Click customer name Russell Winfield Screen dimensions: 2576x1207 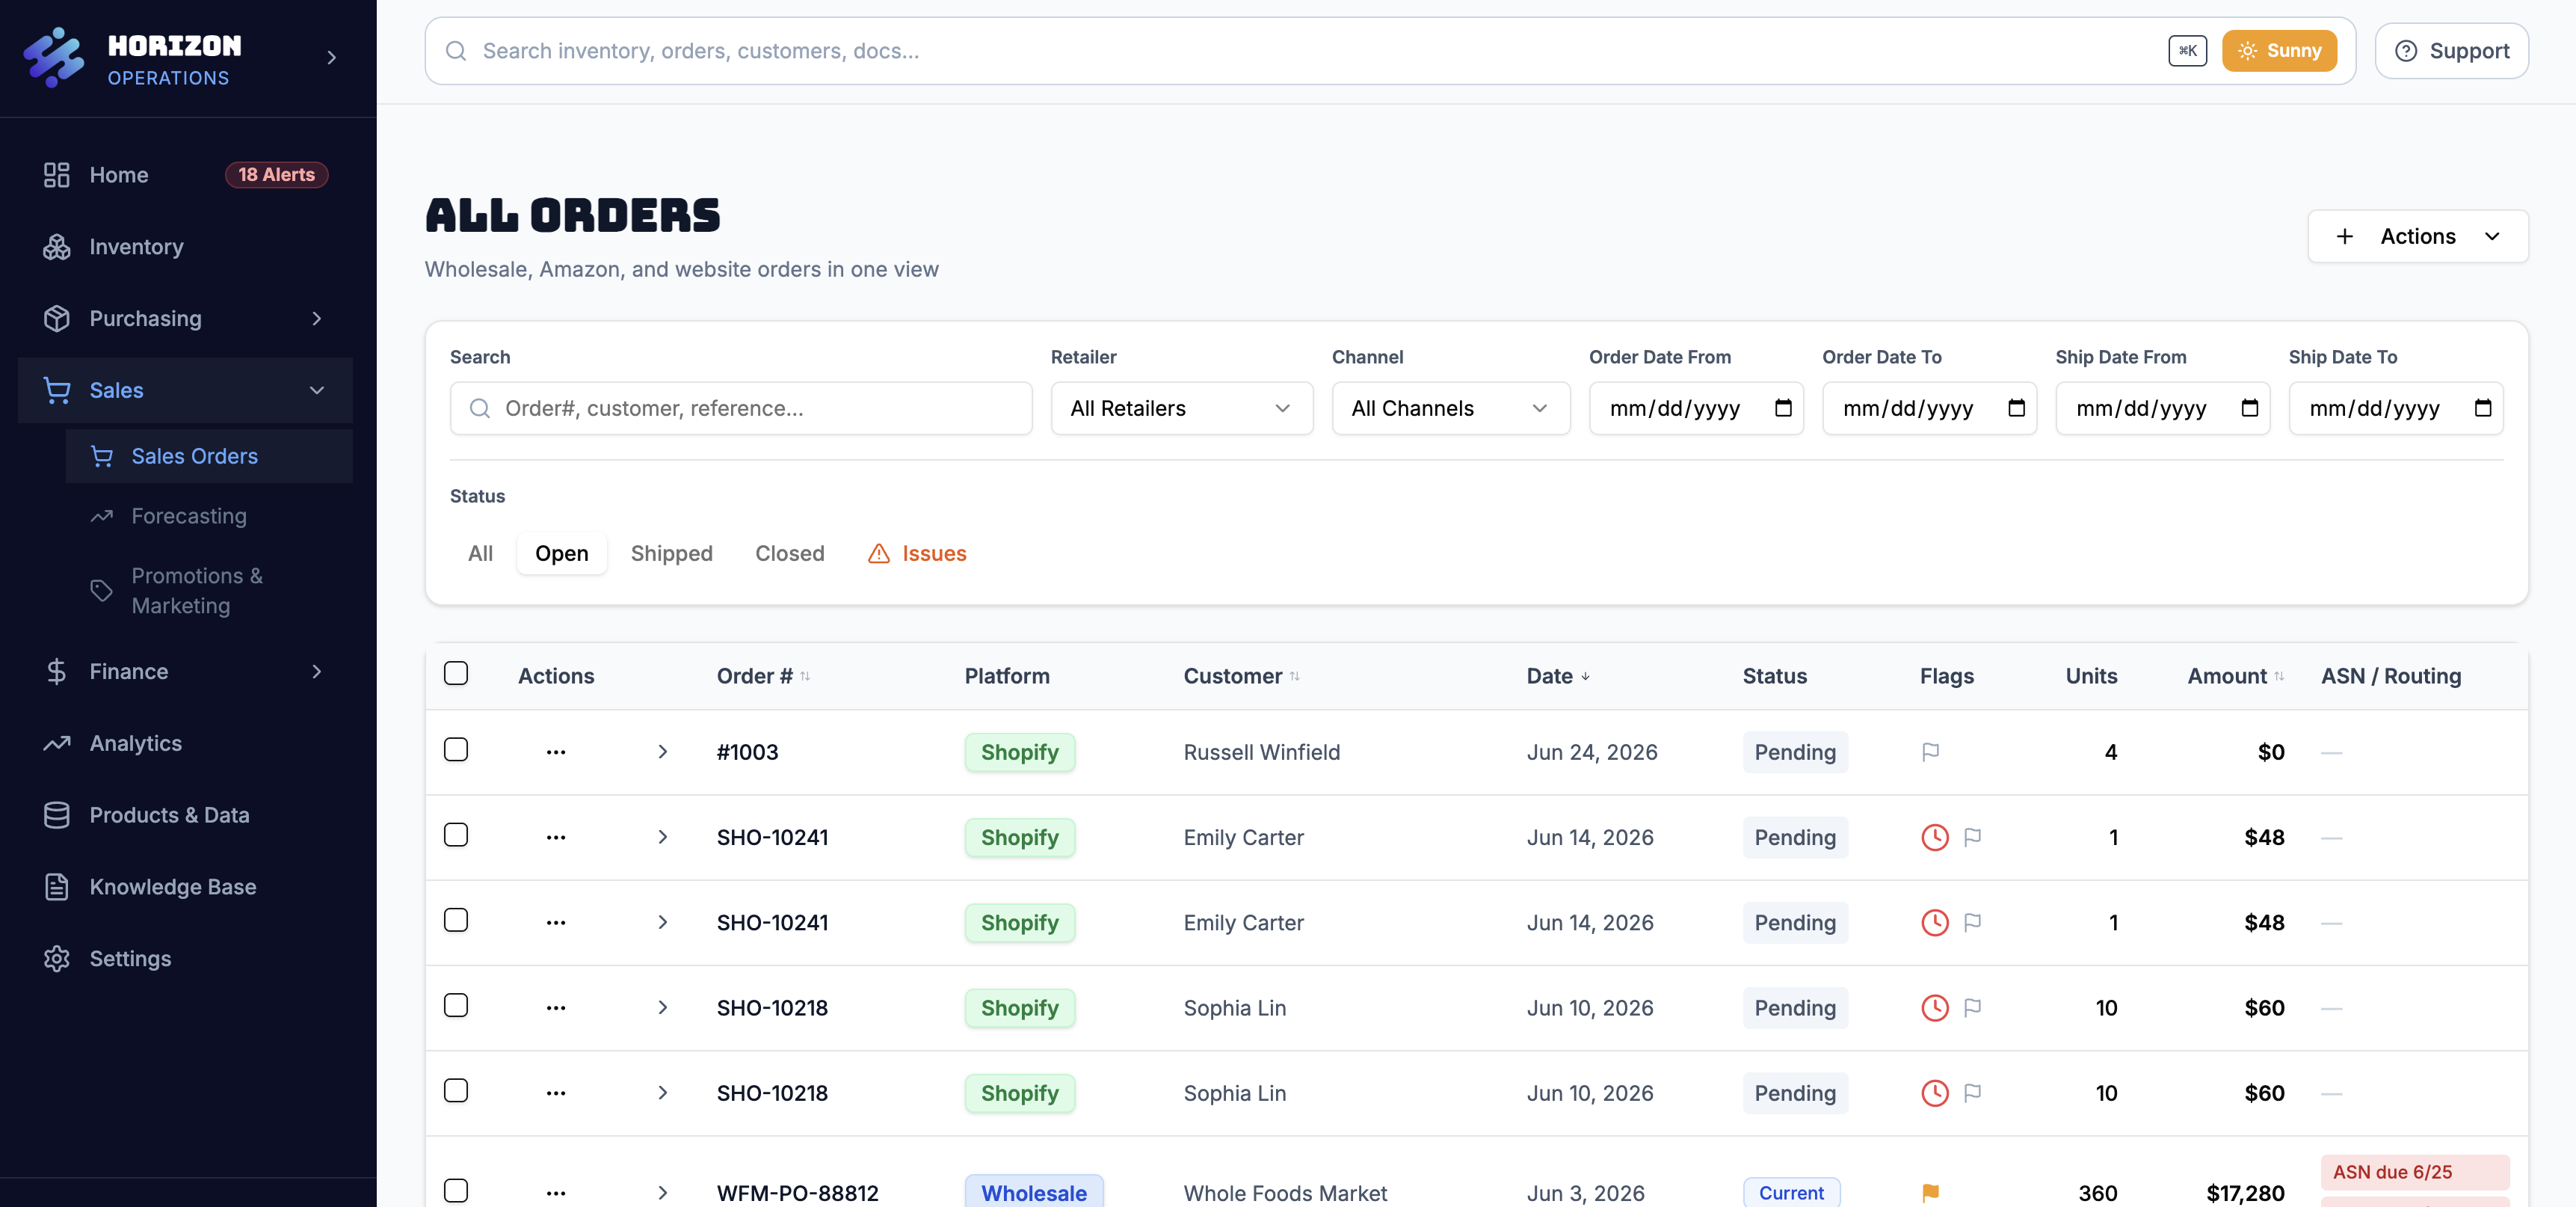pos(1261,752)
